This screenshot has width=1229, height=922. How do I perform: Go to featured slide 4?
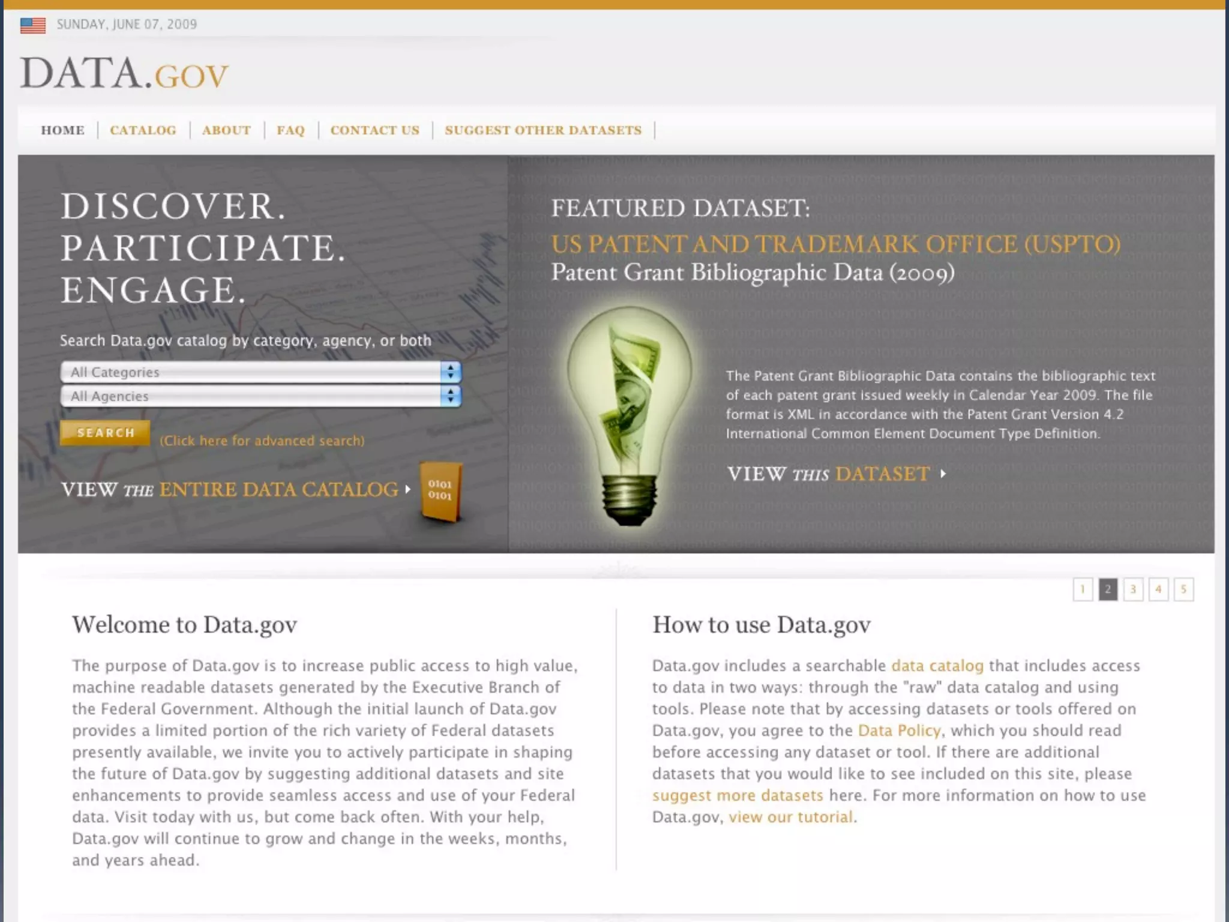[x=1158, y=589]
